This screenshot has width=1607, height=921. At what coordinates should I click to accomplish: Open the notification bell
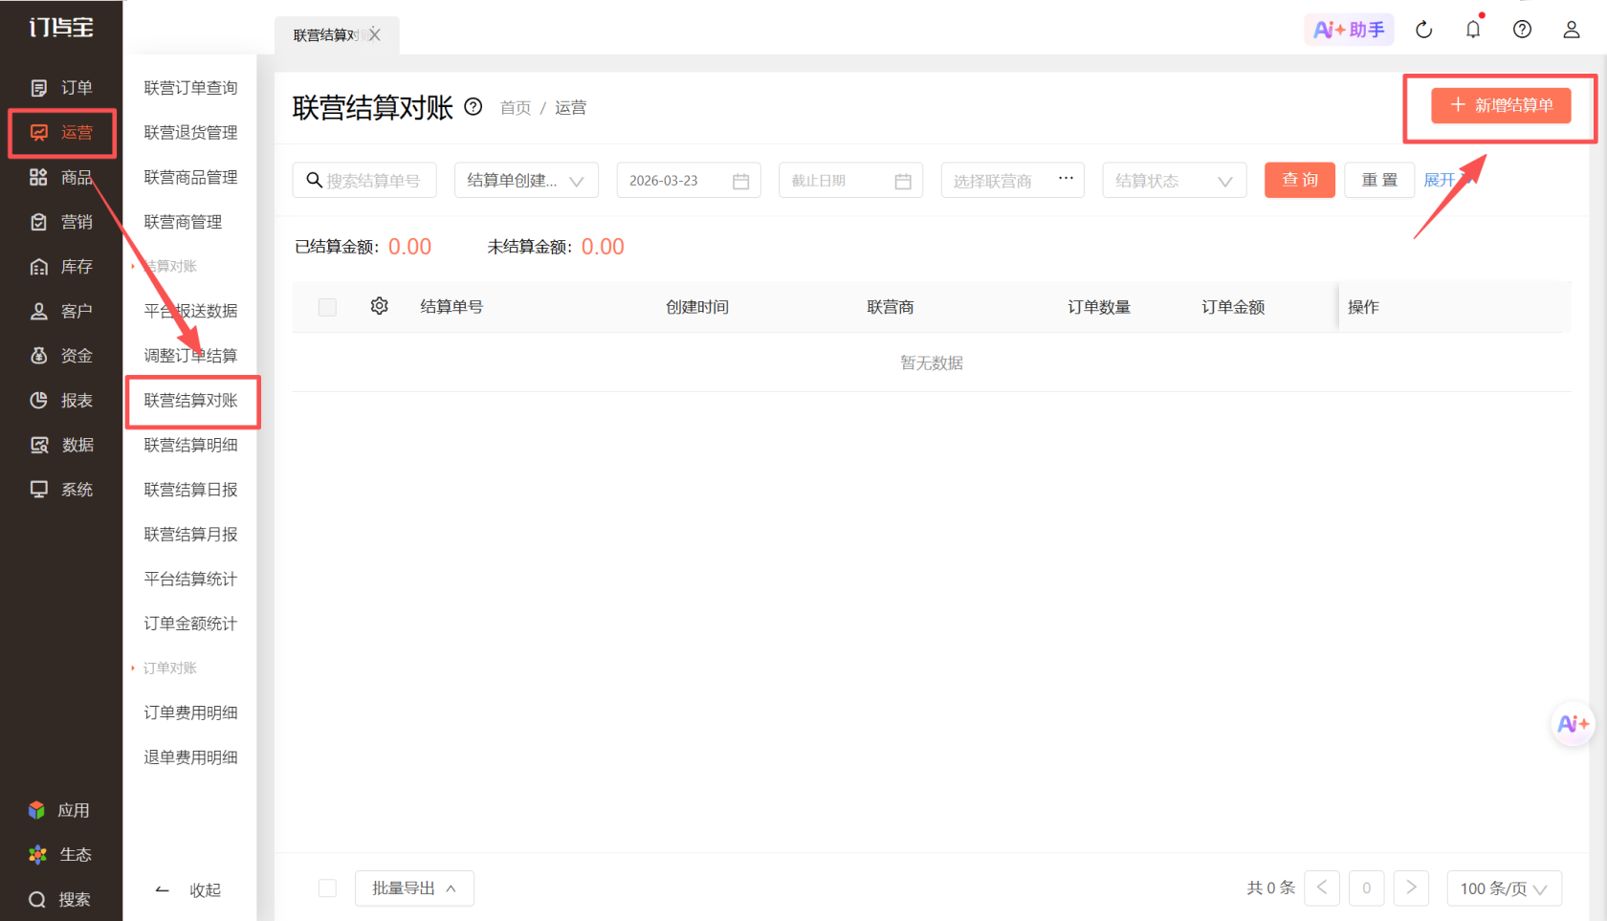pyautogui.click(x=1473, y=30)
